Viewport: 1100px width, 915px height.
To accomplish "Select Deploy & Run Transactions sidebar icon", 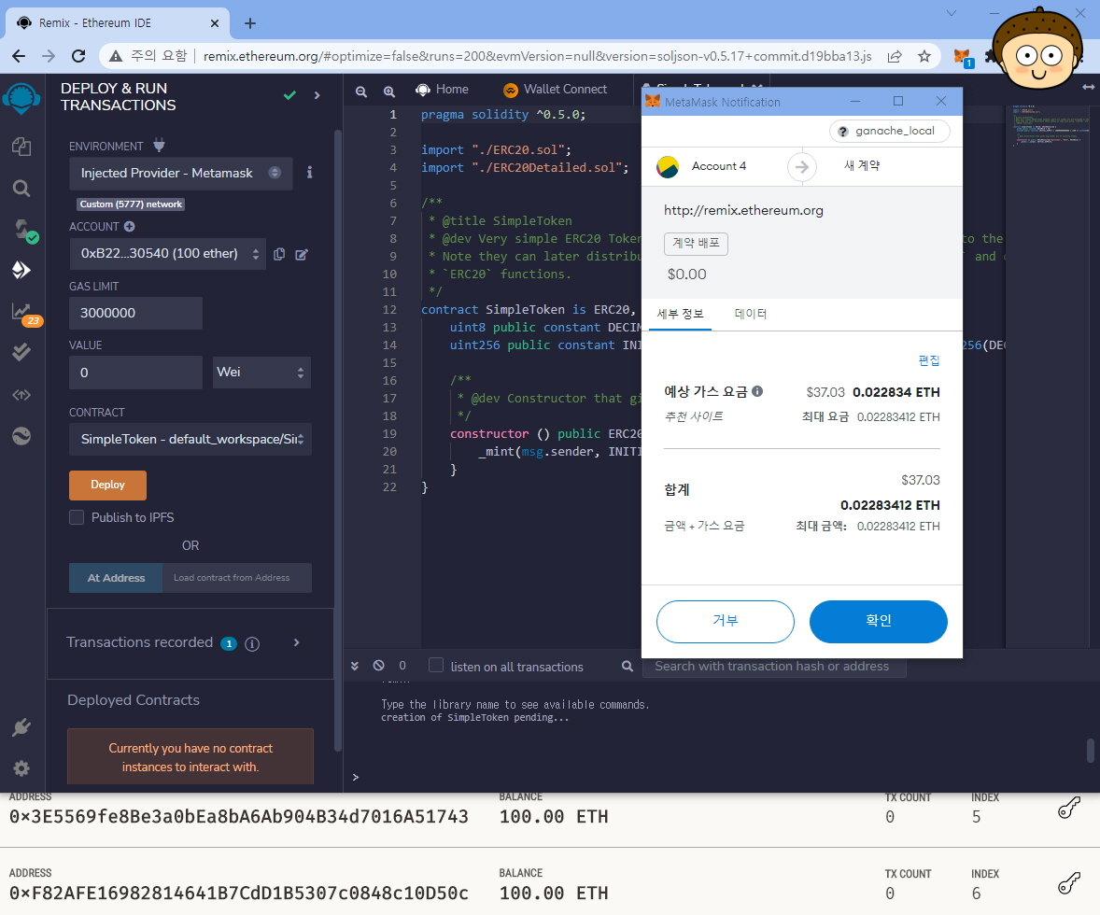I will pos(21,270).
